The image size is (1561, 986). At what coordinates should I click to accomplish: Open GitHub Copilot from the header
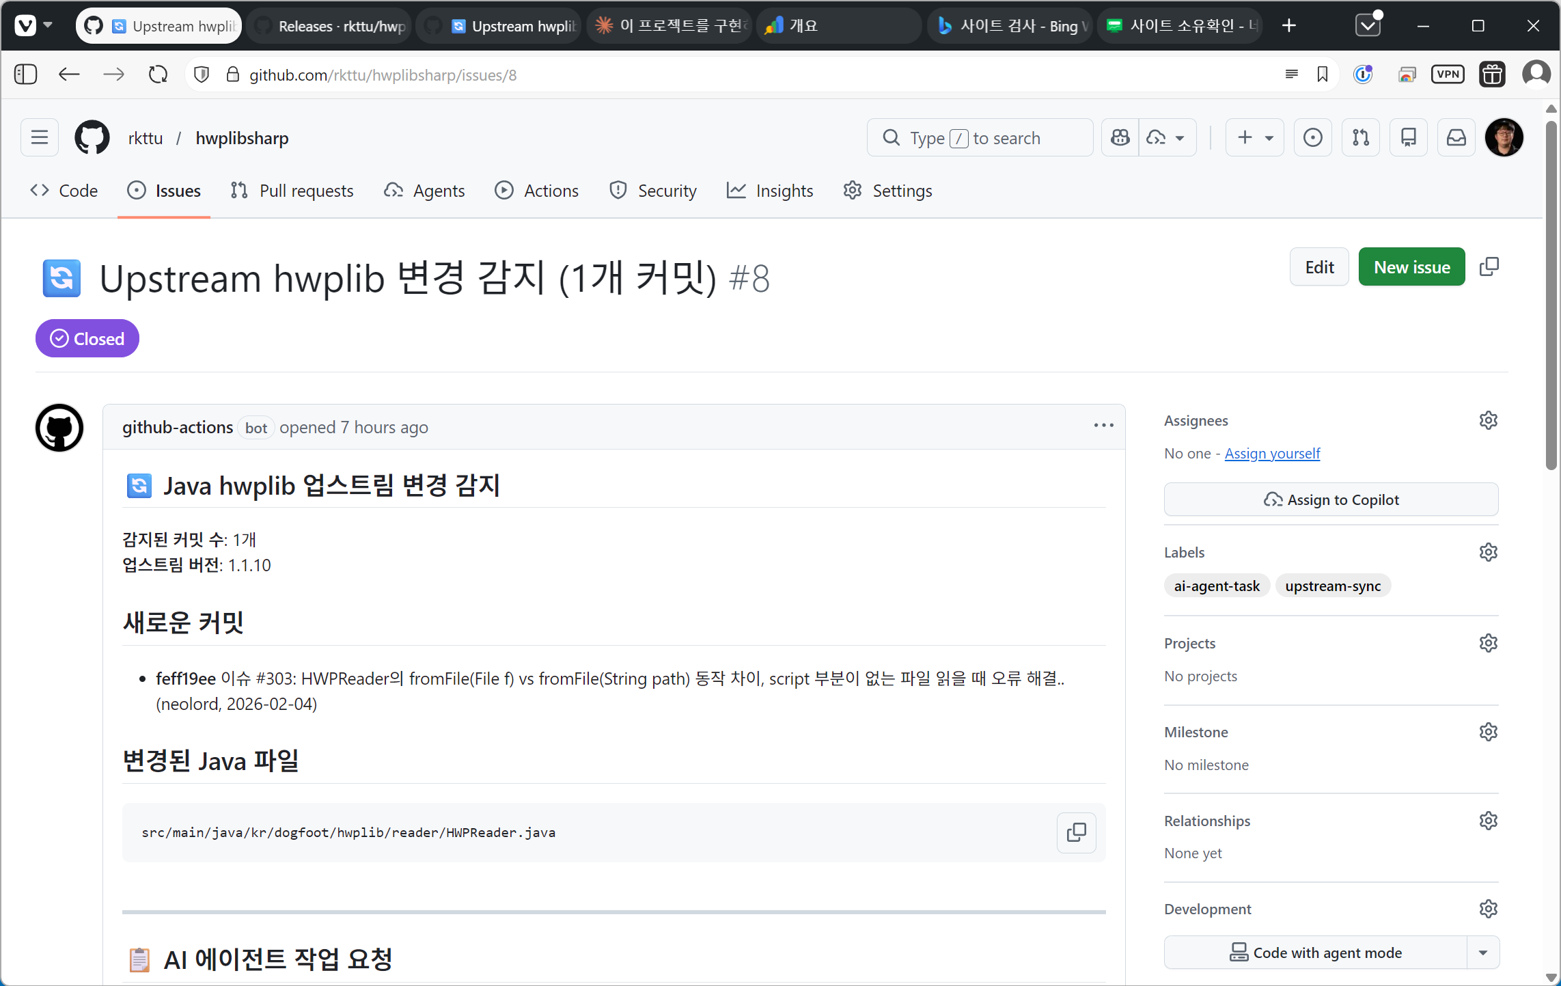[1120, 137]
